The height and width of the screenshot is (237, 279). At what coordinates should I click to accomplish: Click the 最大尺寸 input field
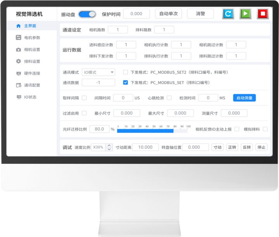(181, 113)
